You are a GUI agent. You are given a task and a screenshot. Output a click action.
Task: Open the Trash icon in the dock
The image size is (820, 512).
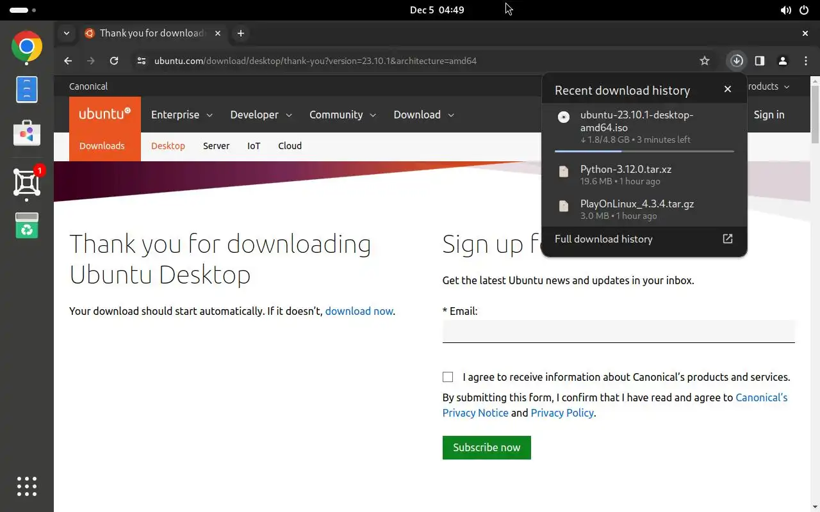[x=27, y=225]
